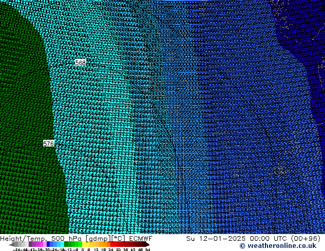Click the bright red 24 legend swatch
Image resolution: width=325 pixels, height=251 pixels.
[x=112, y=244]
